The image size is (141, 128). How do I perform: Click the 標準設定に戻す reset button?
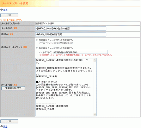(13, 88)
